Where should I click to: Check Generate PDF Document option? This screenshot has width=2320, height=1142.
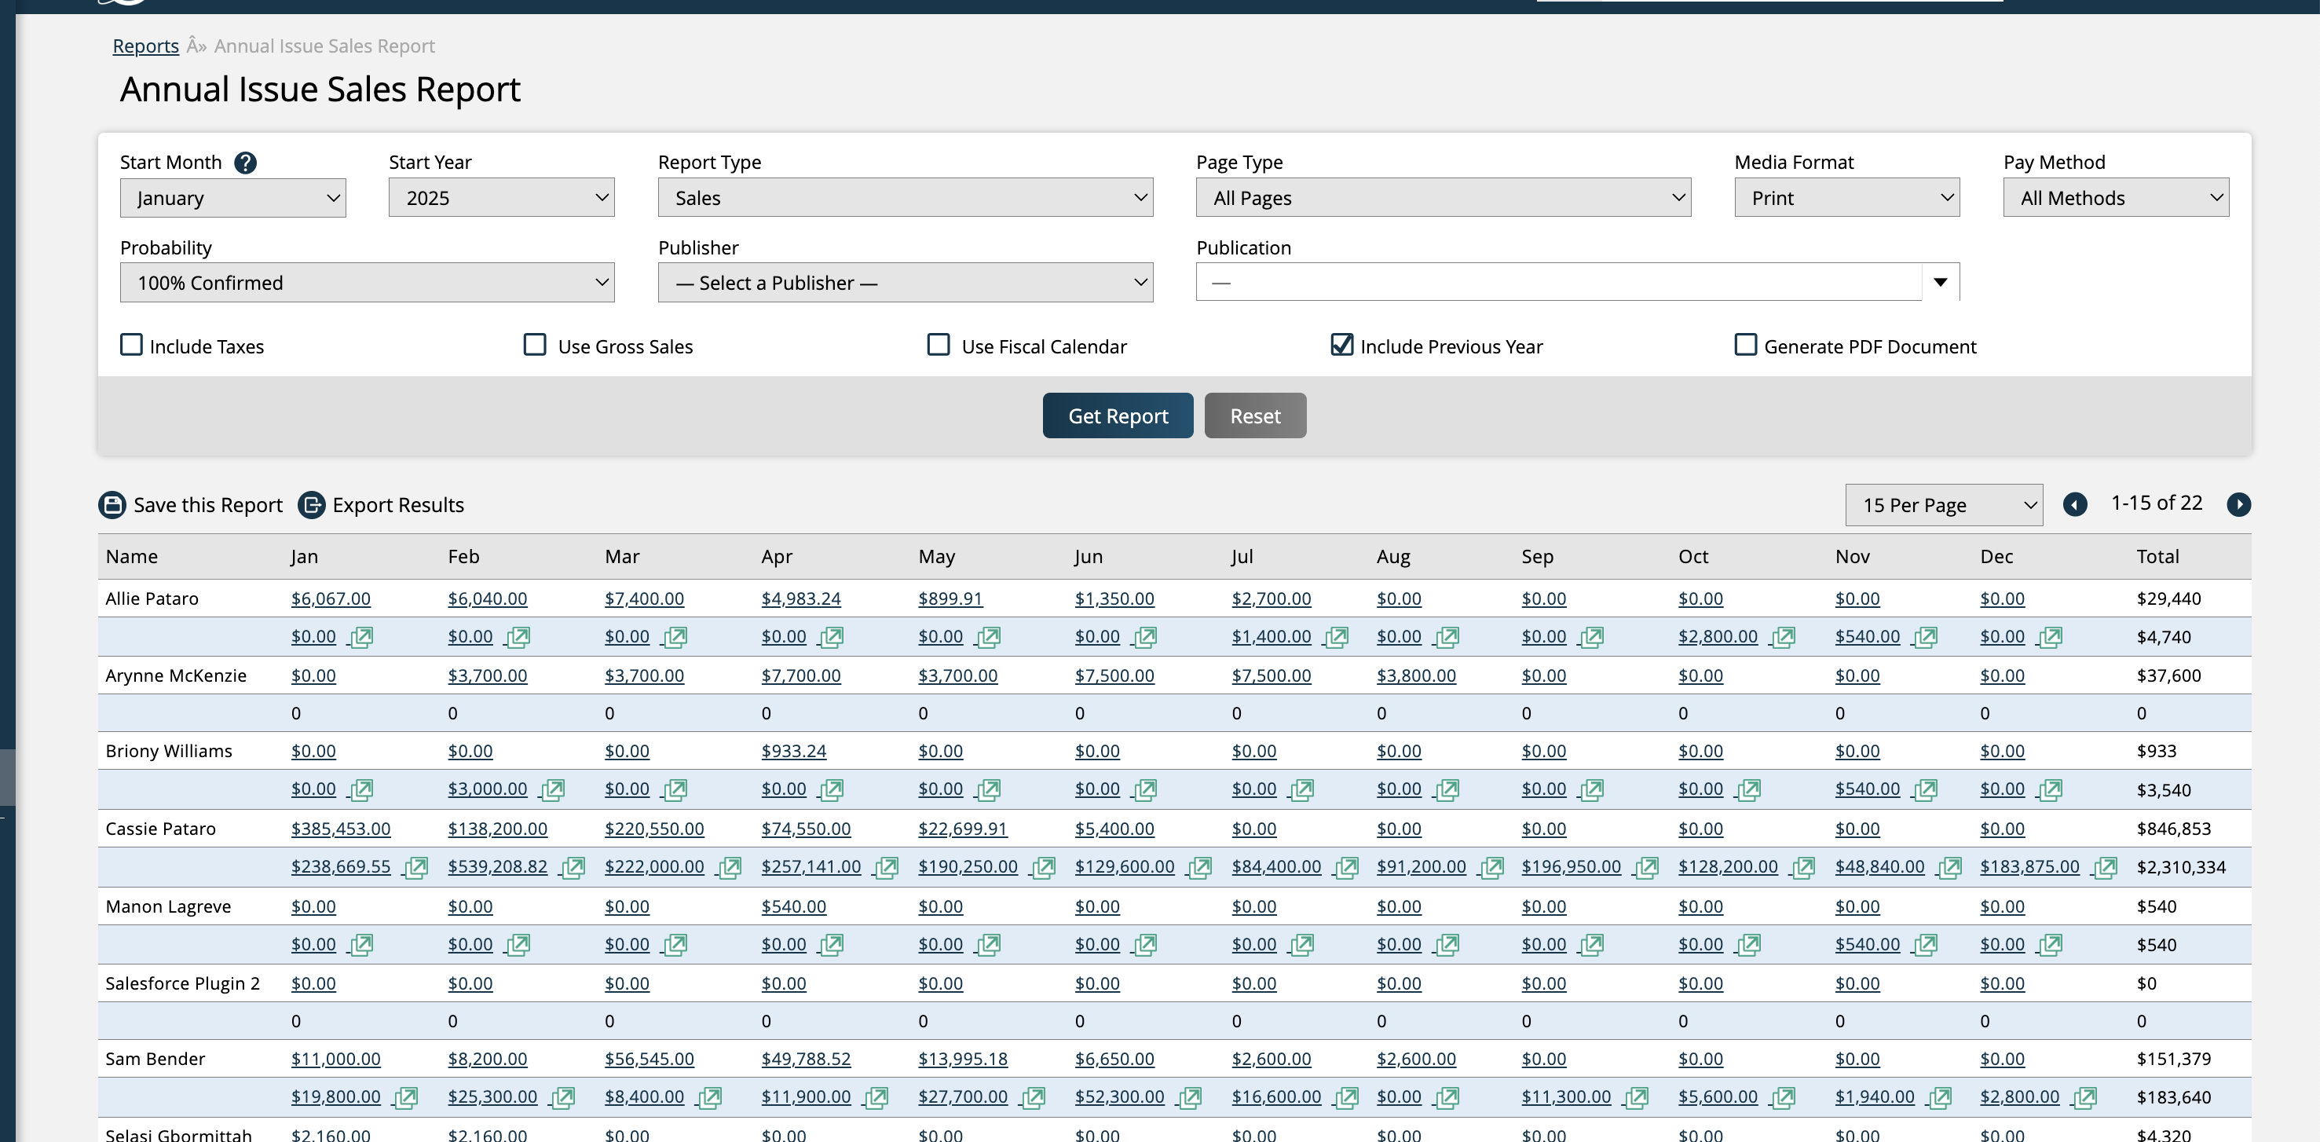[1745, 345]
